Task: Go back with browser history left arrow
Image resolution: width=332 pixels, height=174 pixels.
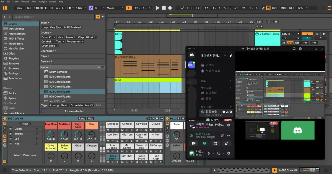Action: click(x=4, y=17)
